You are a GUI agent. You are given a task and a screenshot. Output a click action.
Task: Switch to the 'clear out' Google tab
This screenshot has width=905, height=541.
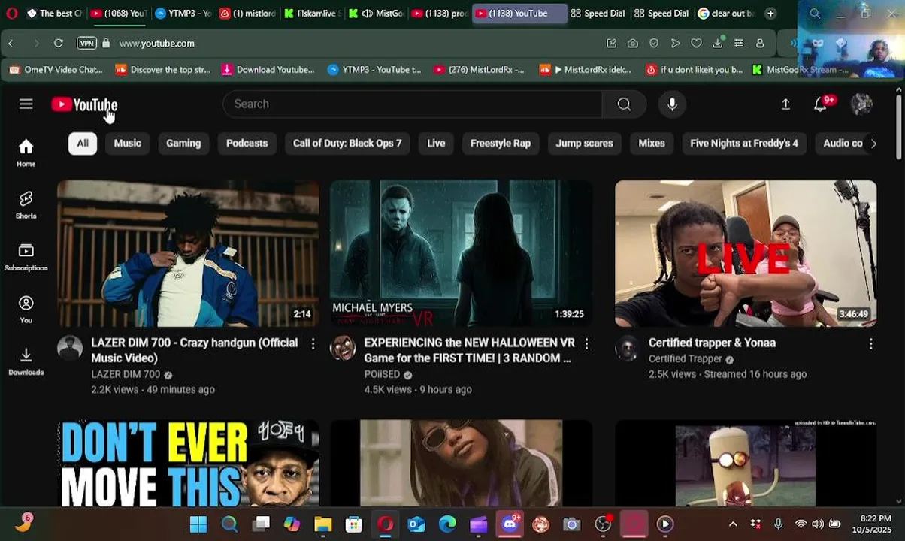tap(726, 14)
